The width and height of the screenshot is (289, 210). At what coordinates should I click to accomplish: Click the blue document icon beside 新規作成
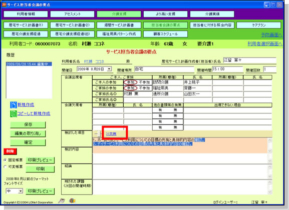13,104
